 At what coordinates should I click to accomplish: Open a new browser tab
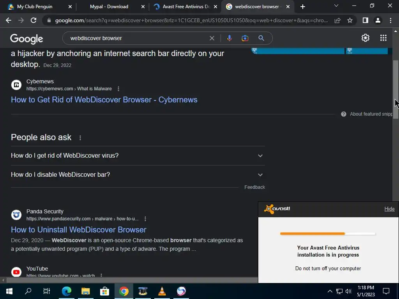coord(302,7)
